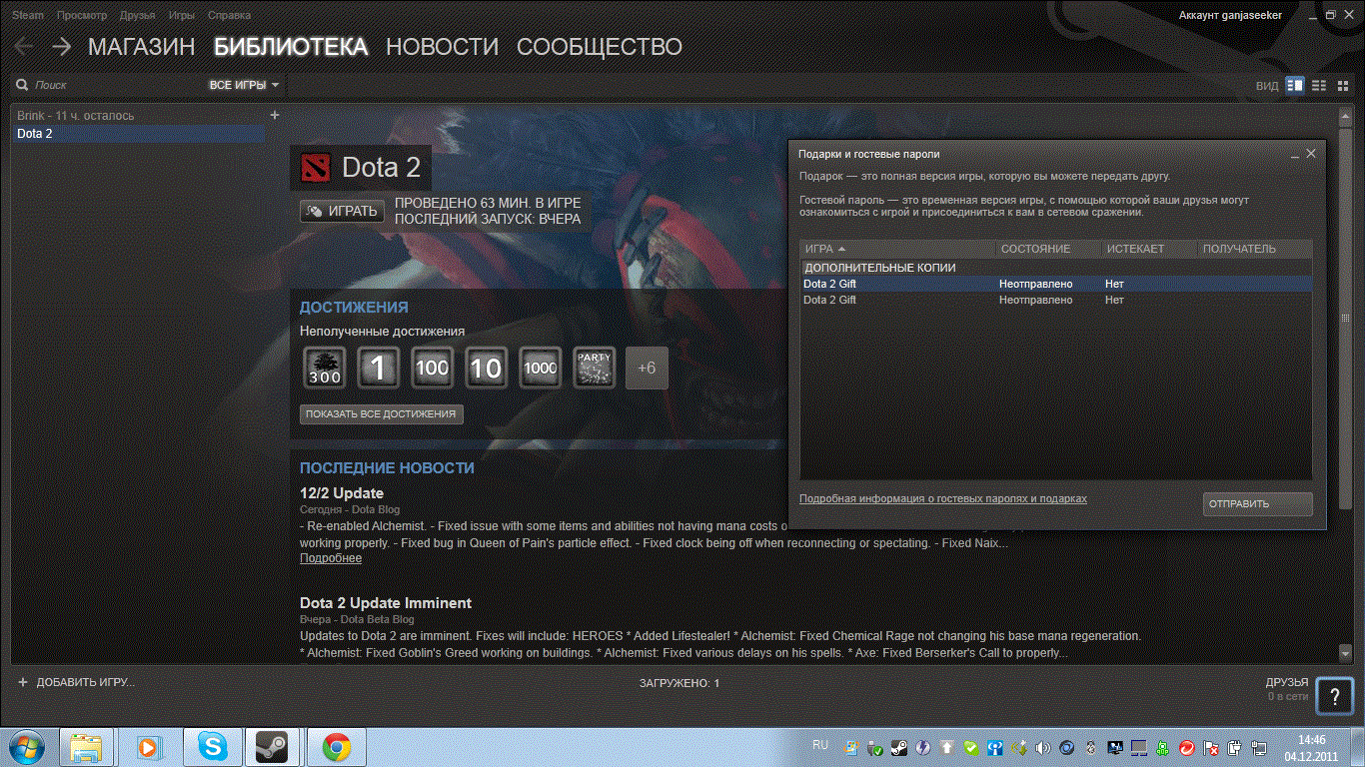This screenshot has height=767, width=1365.
Task: Click the red Trend Micro tray icon
Action: 1186,747
